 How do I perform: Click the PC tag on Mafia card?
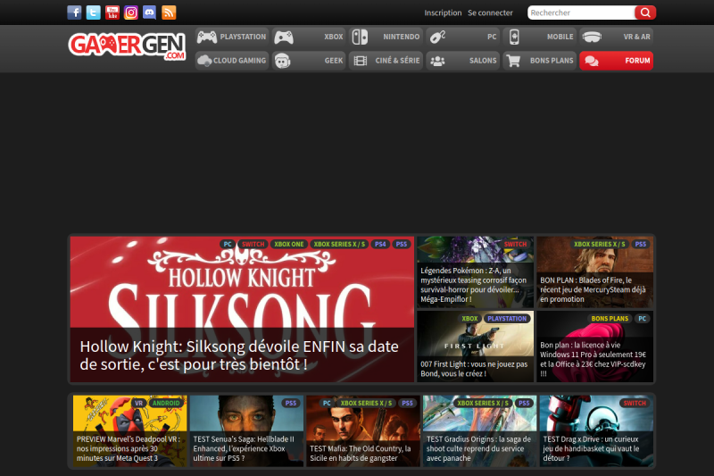click(327, 403)
